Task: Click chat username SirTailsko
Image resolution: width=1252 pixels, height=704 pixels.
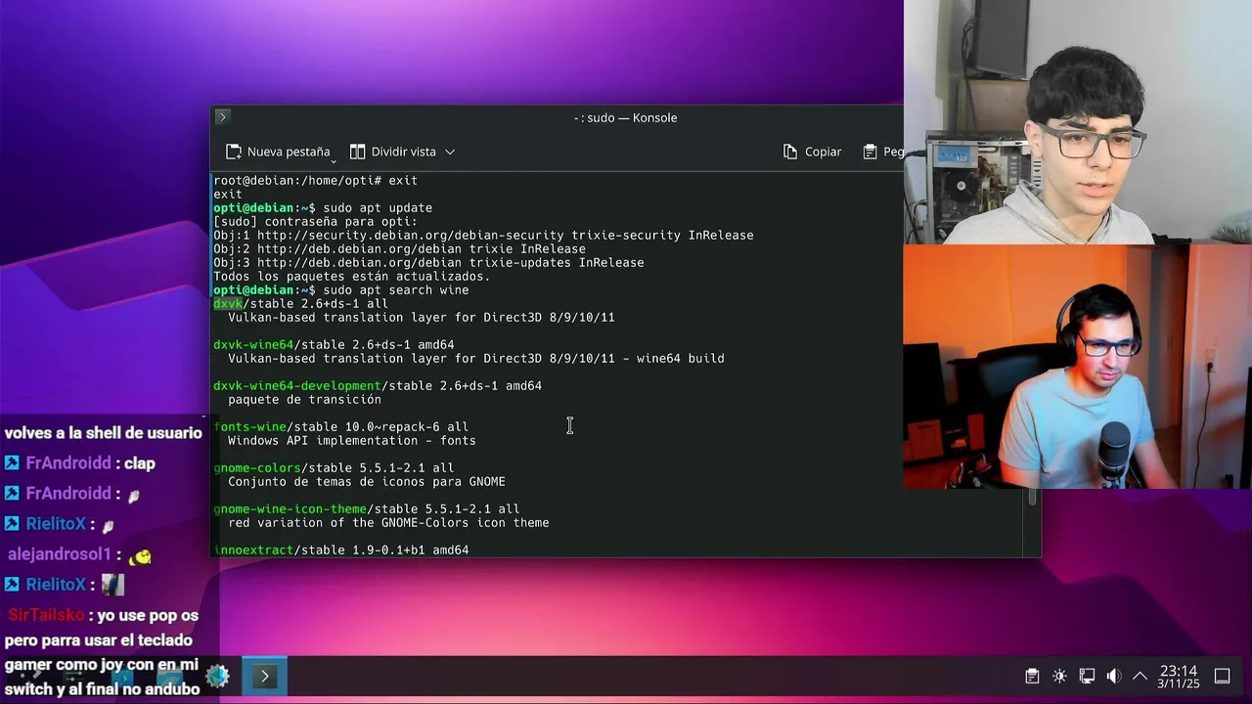Action: pos(46,616)
